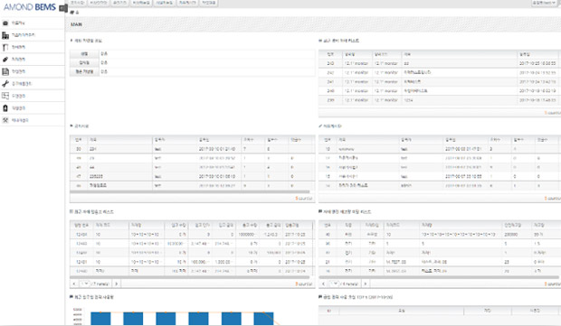The image size is (561, 326).
Task: Click horizontal scrollbar under the 12401 table
Action: pos(190,277)
